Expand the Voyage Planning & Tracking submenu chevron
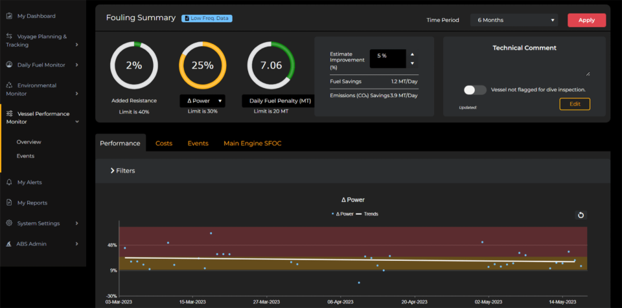 [x=77, y=45]
